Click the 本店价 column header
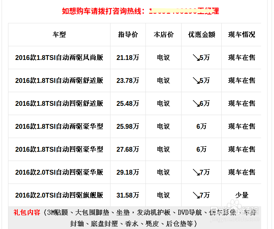The height and width of the screenshot is (229, 274). pyautogui.click(x=164, y=35)
